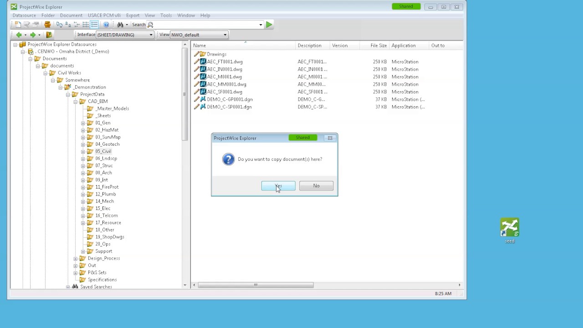Open the binoculars dropdown arrow
Image resolution: width=583 pixels, height=328 pixels.
pos(127,25)
